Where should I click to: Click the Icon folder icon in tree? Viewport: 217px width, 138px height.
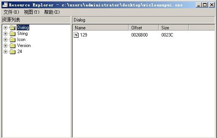pos(12,40)
